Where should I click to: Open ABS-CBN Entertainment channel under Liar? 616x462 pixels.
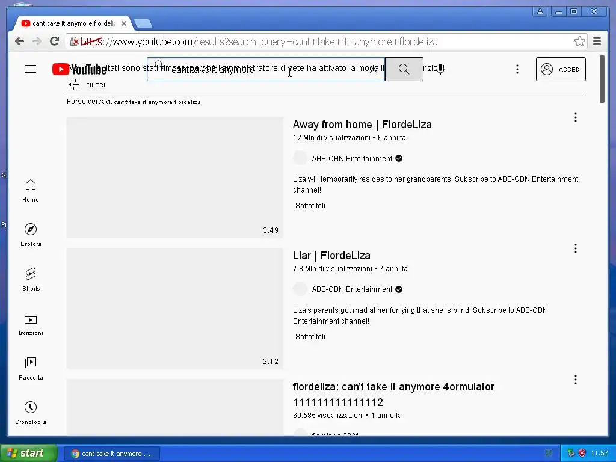coord(352,289)
